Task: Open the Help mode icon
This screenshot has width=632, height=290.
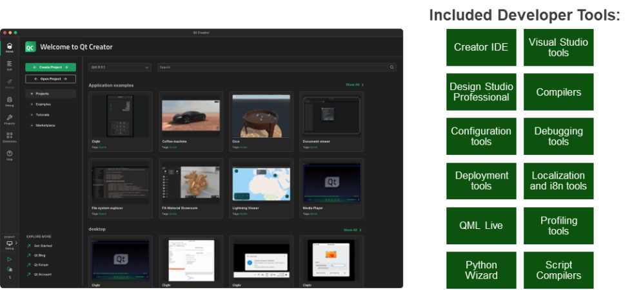Action: pos(9,155)
